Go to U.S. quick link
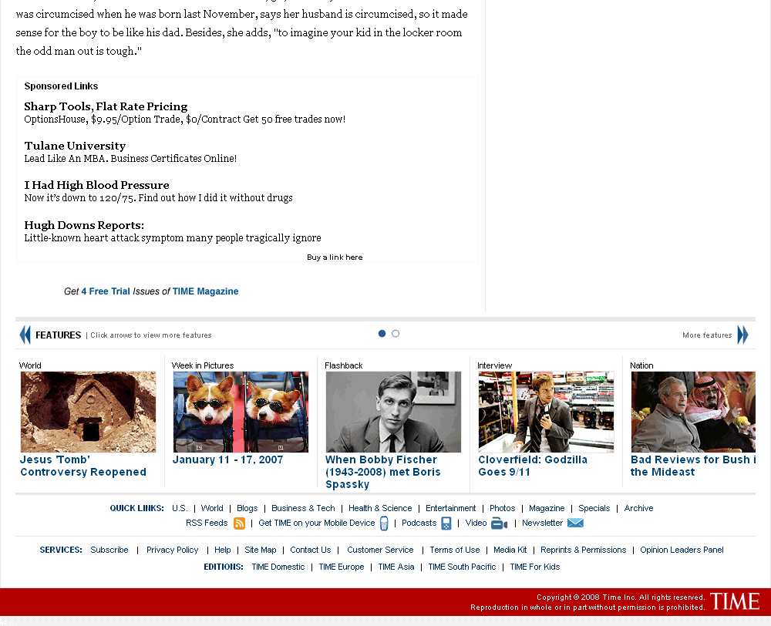This screenshot has width=771, height=626. tap(180, 508)
